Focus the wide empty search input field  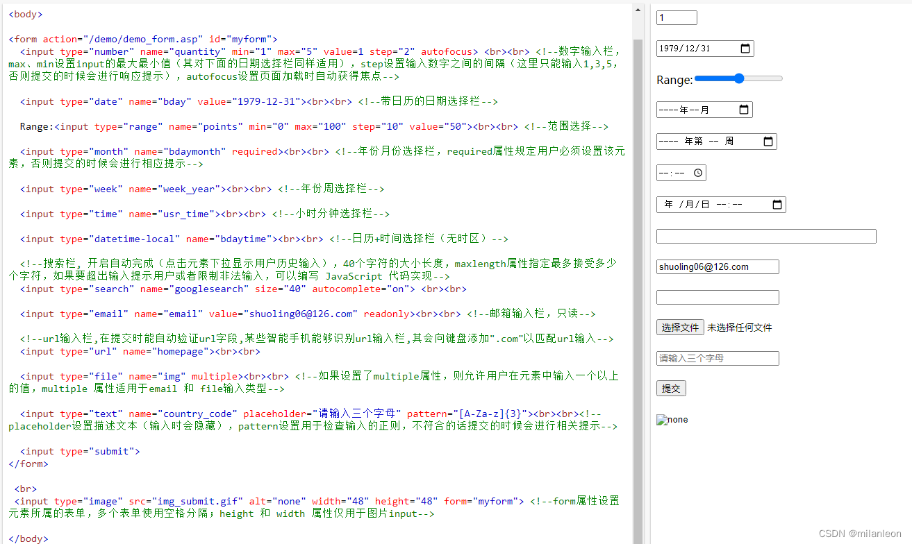(x=766, y=237)
